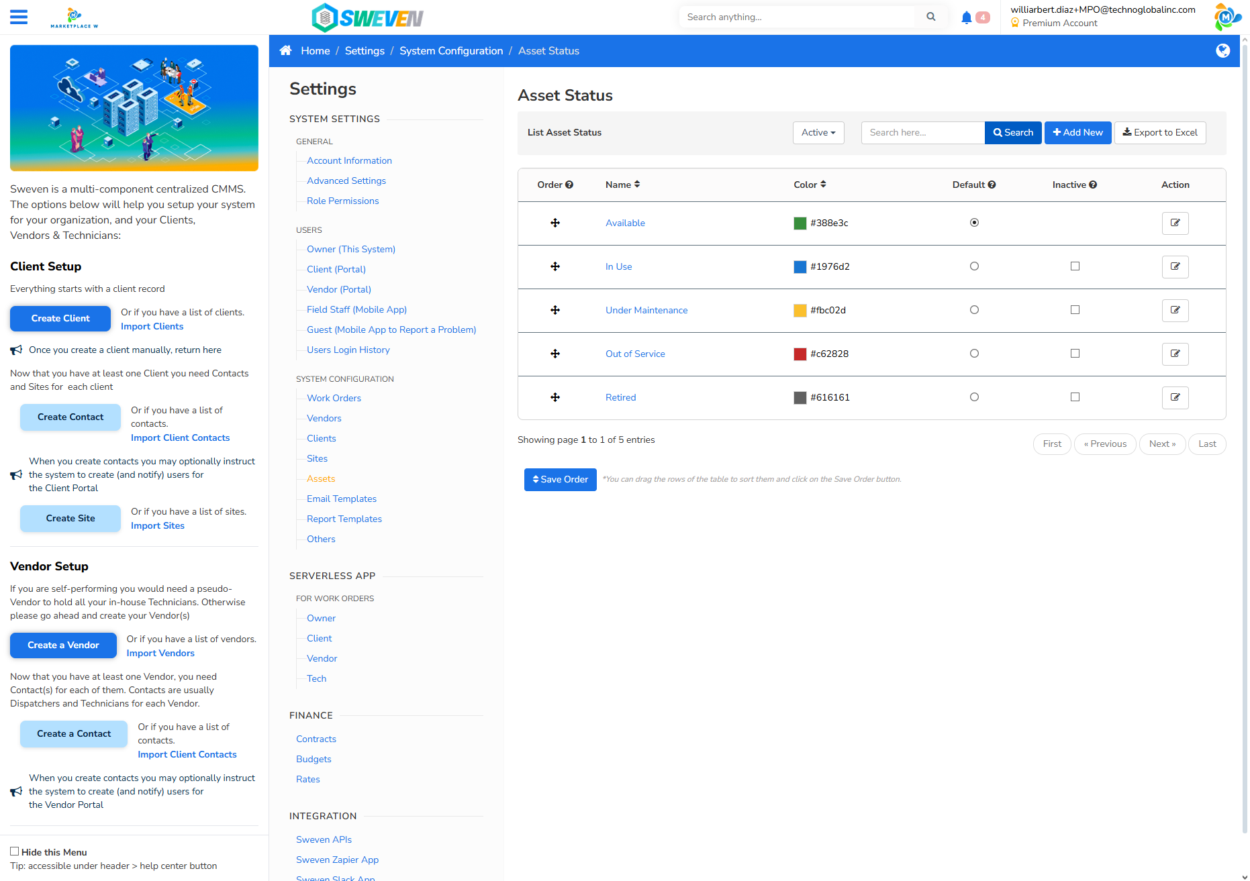Open Account Information settings
The image size is (1250, 881).
(x=349, y=160)
